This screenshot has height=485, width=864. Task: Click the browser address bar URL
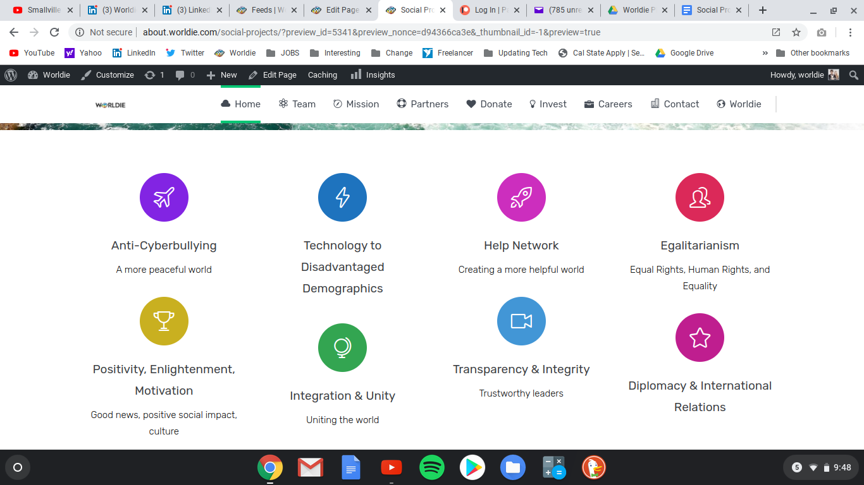click(371, 32)
